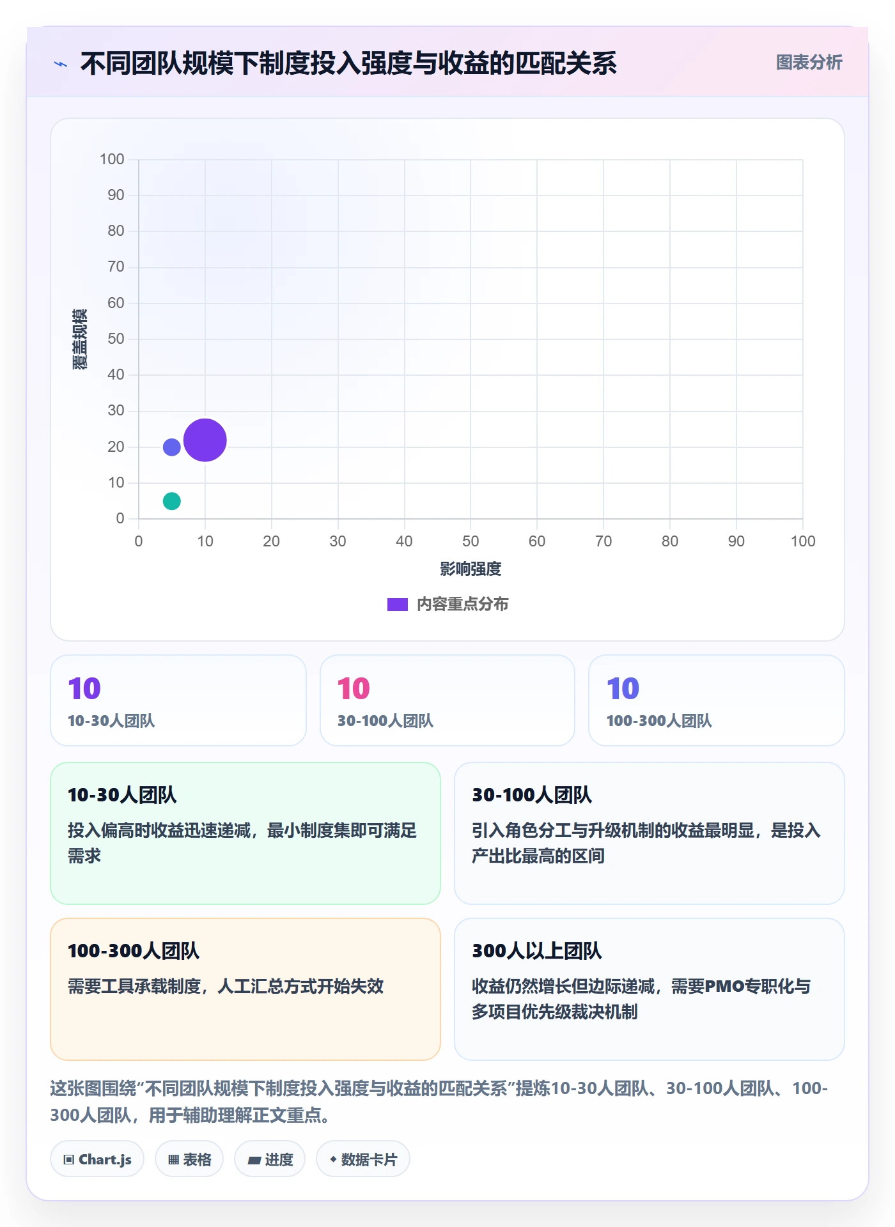
Task: Open the orange 100-300人团队 description card
Action: click(x=245, y=989)
